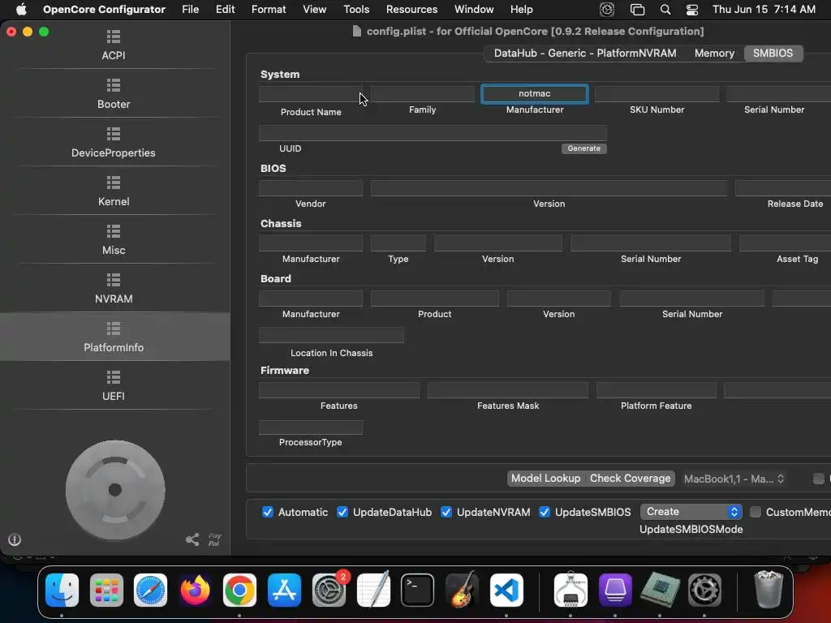Open the ACPI section in sidebar
The height and width of the screenshot is (623, 831).
(x=114, y=45)
